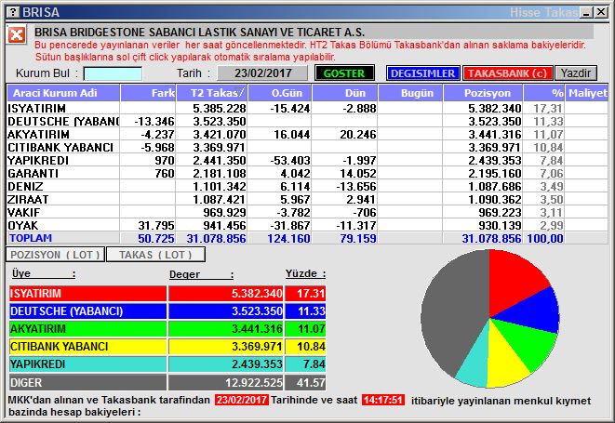Click T2 Takas value 5.385.228

(x=220, y=108)
